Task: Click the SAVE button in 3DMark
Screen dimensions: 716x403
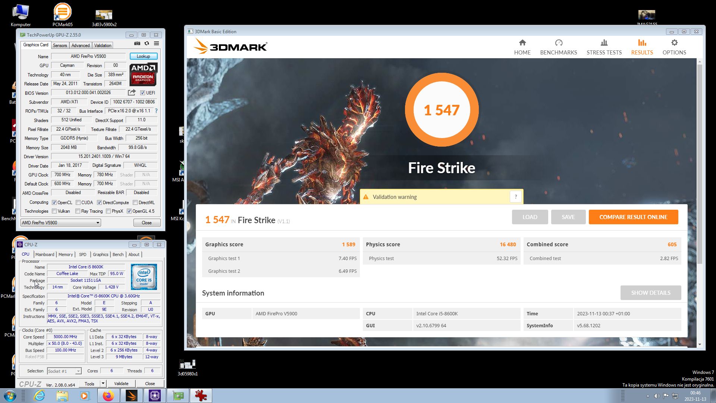Action: (x=568, y=217)
